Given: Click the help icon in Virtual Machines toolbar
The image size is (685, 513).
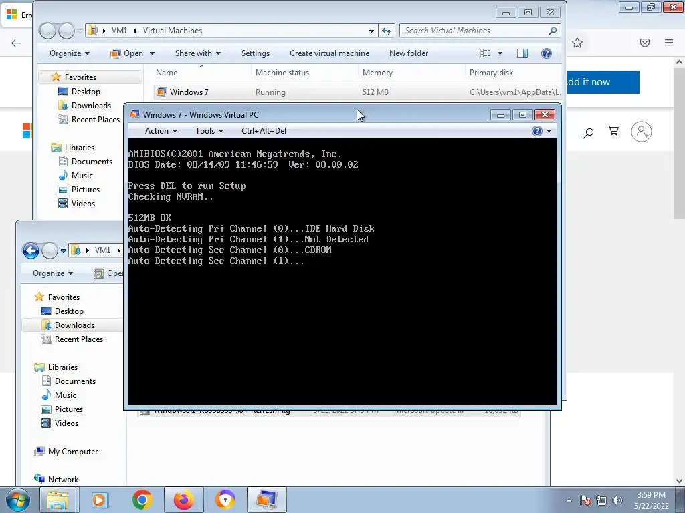Looking at the screenshot, I should [x=546, y=53].
